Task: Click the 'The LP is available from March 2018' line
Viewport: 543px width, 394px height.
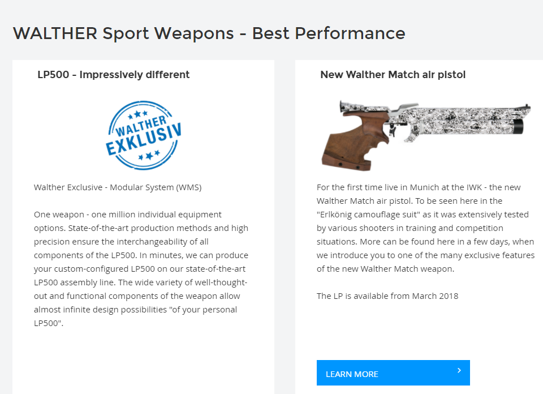Action: [387, 296]
